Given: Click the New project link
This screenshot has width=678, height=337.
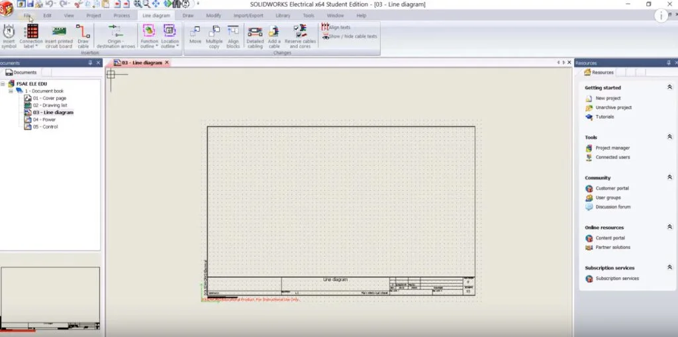Looking at the screenshot, I should point(608,98).
